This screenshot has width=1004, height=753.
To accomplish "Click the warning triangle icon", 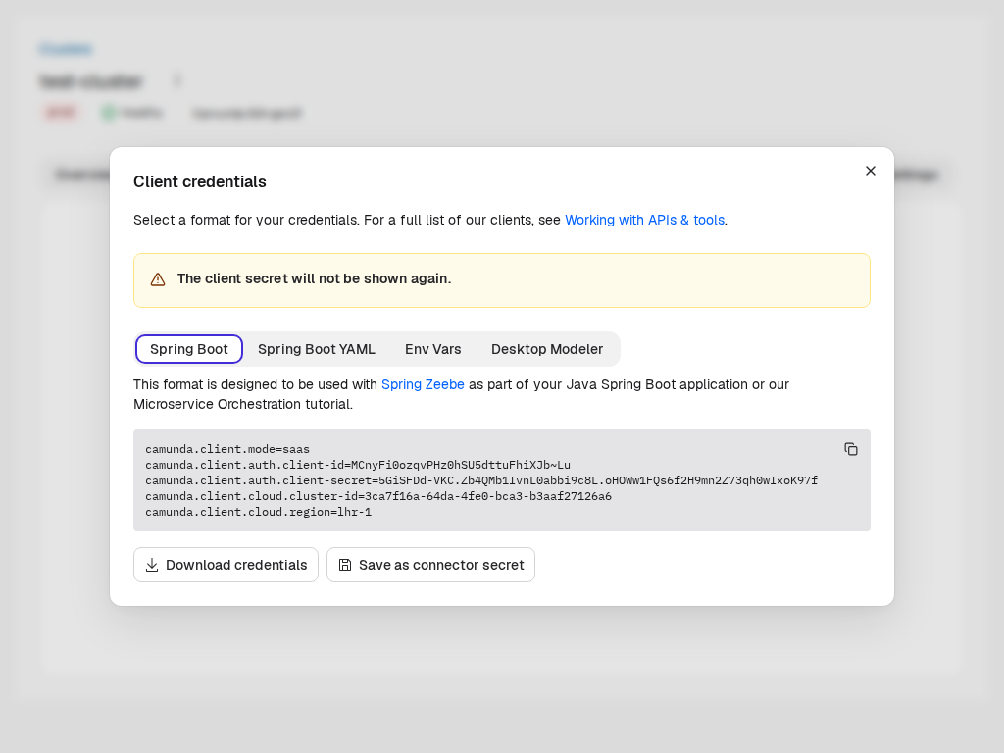I will (x=158, y=279).
